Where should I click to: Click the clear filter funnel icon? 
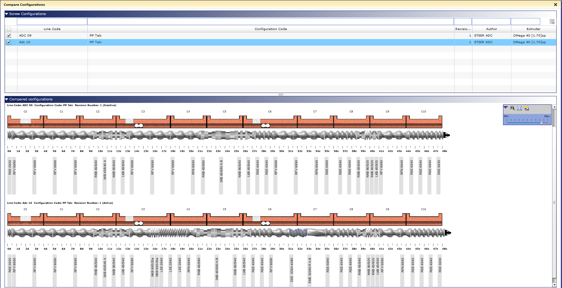coord(552,22)
